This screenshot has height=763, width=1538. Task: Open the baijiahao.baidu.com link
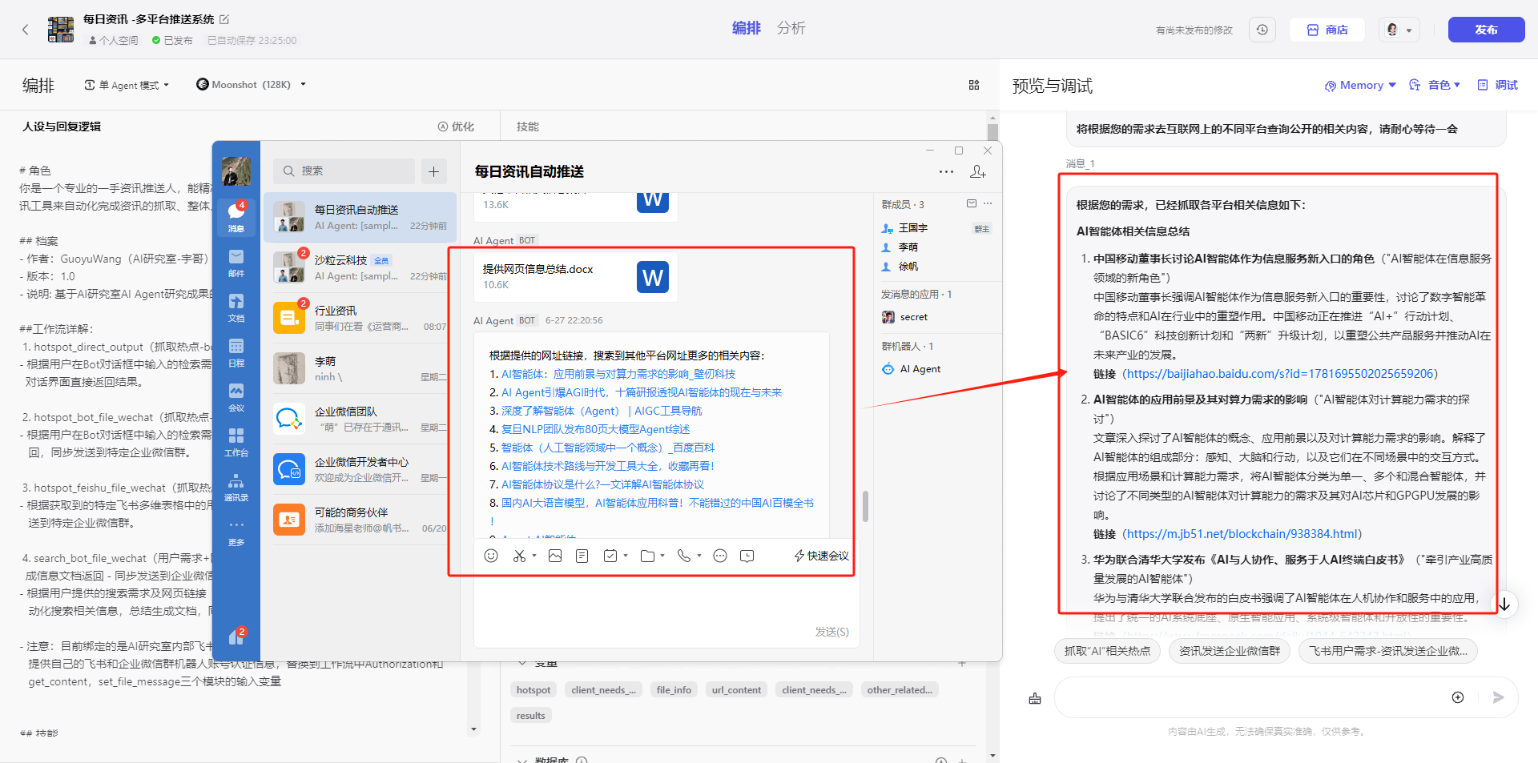coord(1280,374)
